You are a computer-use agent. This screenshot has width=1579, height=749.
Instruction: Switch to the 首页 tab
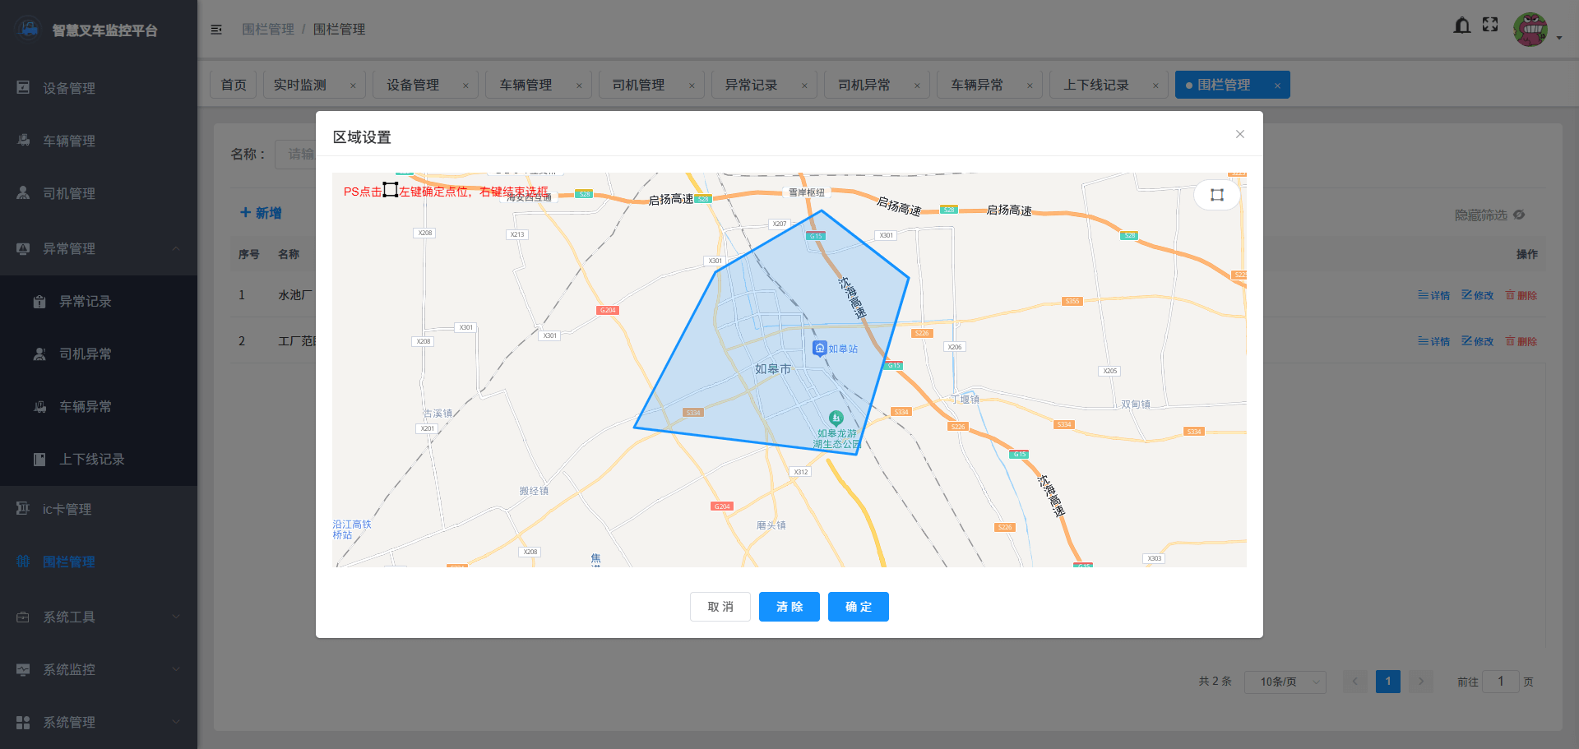click(233, 84)
